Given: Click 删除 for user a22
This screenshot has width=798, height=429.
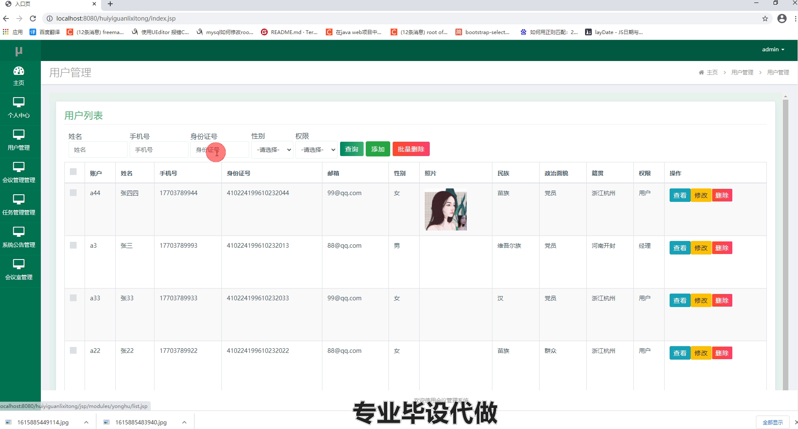Looking at the screenshot, I should [722, 353].
